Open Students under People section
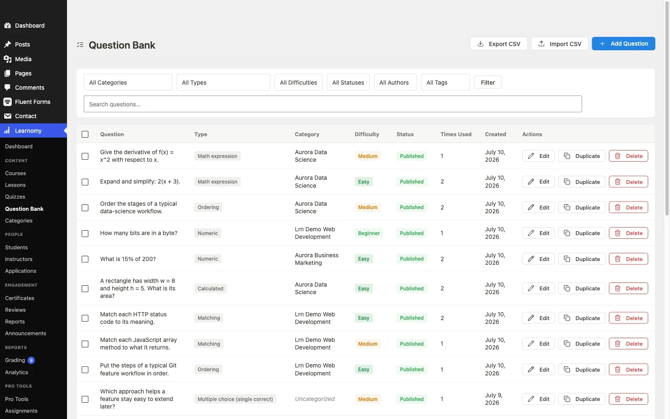This screenshot has width=670, height=419. [16, 247]
